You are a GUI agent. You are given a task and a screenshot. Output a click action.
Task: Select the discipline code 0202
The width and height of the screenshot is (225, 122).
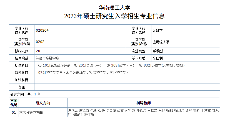[40, 42]
